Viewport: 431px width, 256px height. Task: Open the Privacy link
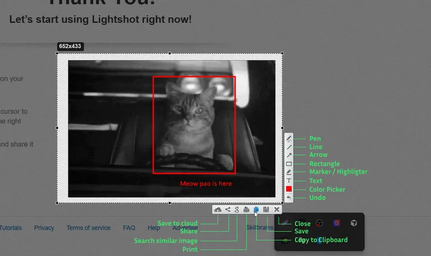click(x=44, y=228)
